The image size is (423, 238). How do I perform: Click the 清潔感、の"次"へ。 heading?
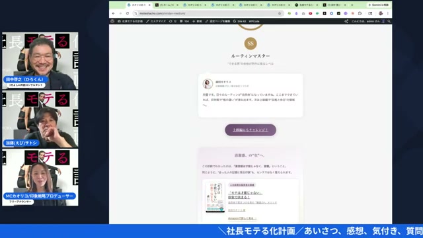pyautogui.click(x=250, y=155)
